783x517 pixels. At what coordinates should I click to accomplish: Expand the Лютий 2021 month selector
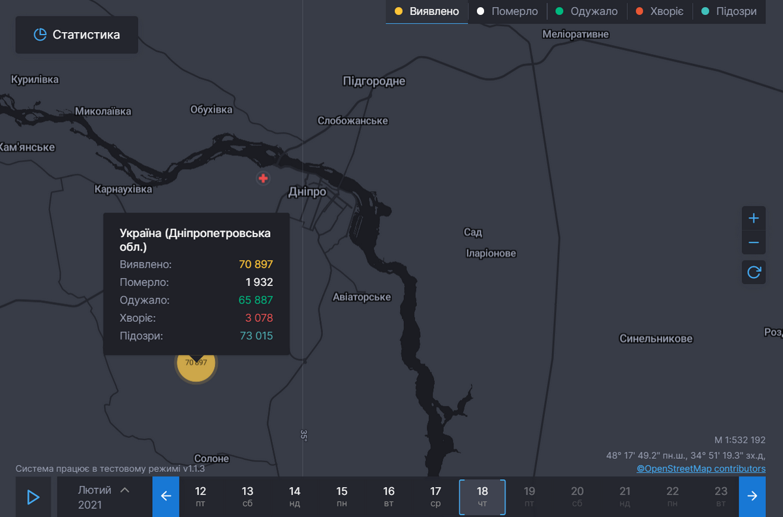[104, 497]
